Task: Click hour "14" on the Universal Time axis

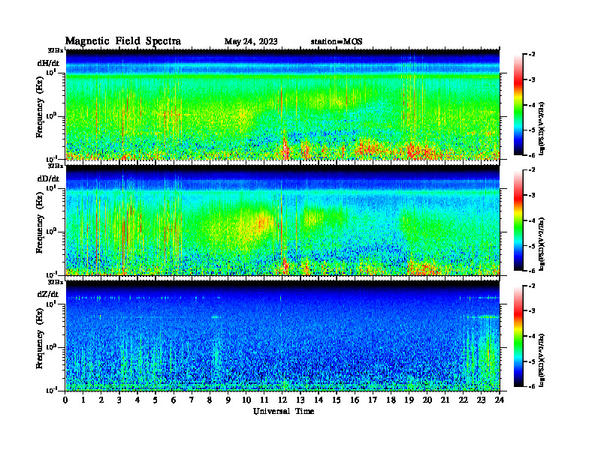Action: point(319,400)
